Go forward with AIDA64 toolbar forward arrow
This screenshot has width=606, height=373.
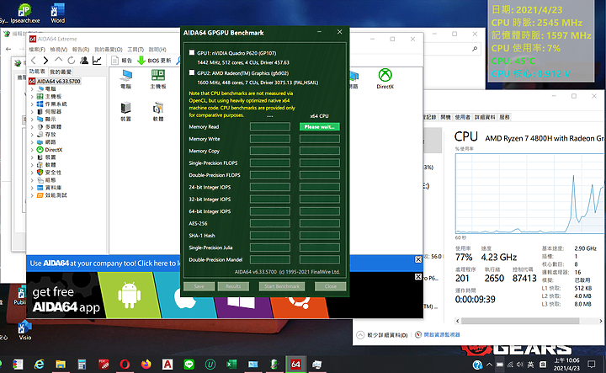pyautogui.click(x=45, y=61)
